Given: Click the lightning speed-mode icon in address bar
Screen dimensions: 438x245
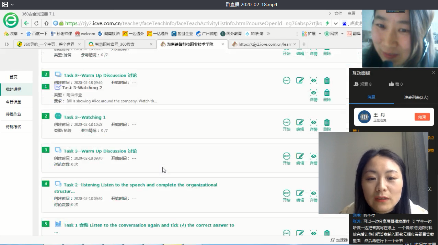Looking at the screenshot, I should [327, 23].
